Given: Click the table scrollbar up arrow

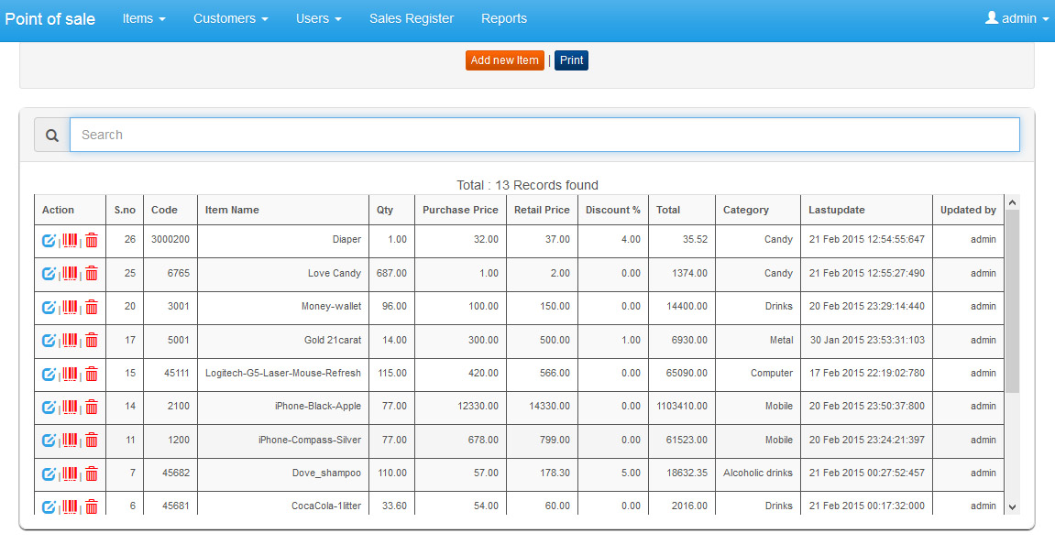Looking at the screenshot, I should pyautogui.click(x=1012, y=202).
